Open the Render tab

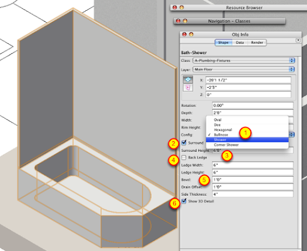point(257,43)
